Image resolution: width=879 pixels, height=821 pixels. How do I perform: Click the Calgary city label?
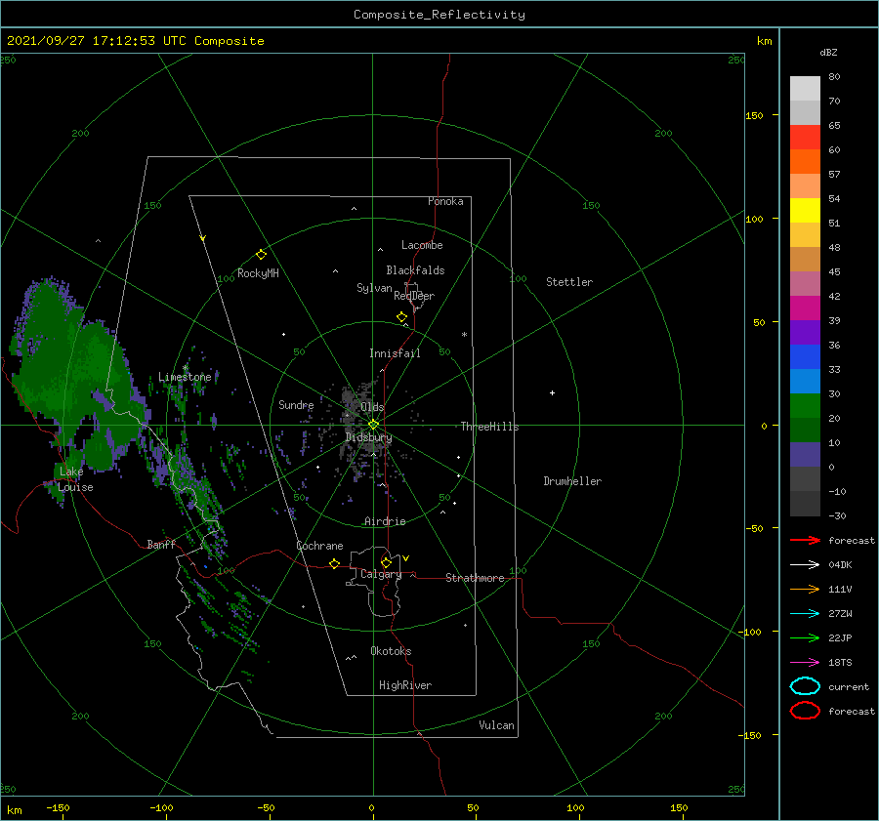[x=381, y=574]
